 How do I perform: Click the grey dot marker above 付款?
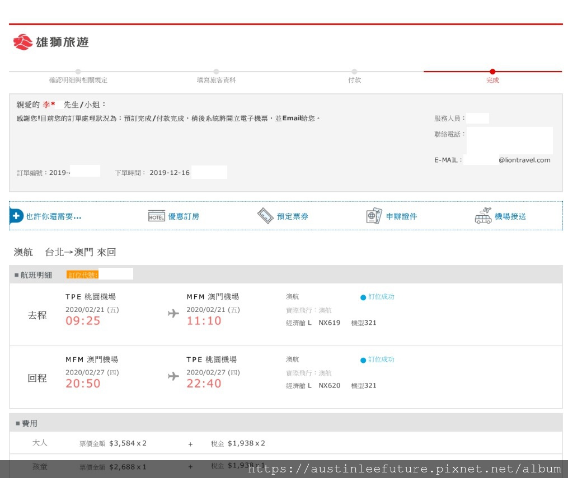(354, 72)
